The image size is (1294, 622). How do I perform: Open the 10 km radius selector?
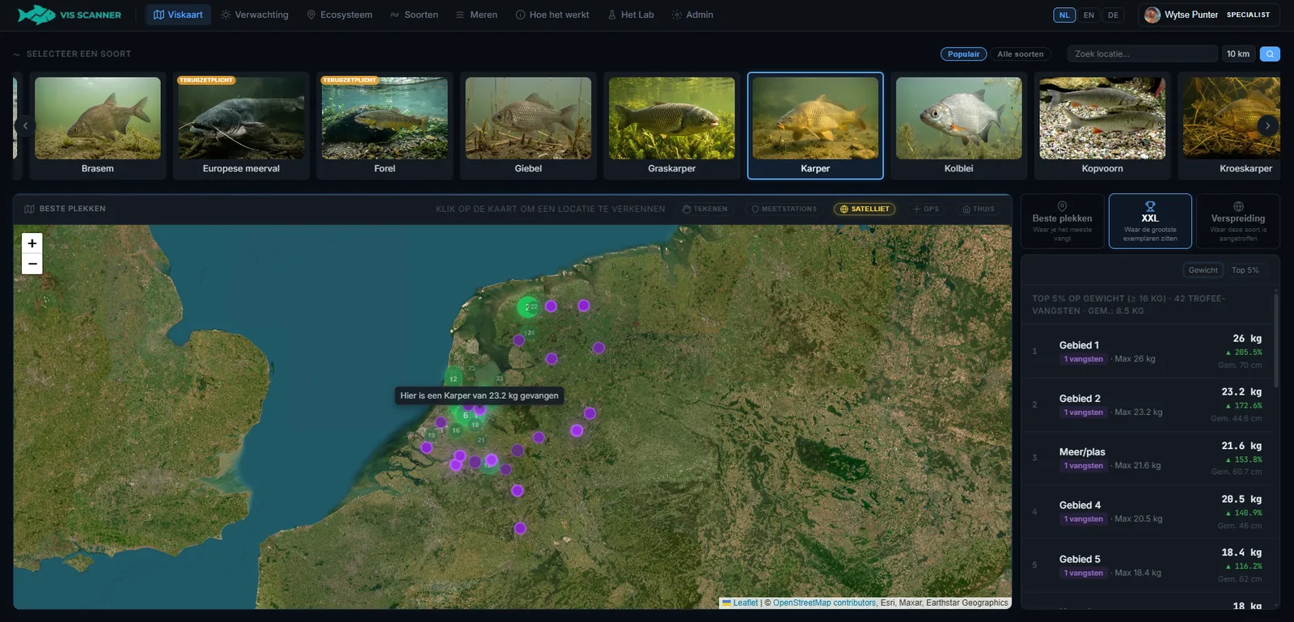tap(1237, 54)
